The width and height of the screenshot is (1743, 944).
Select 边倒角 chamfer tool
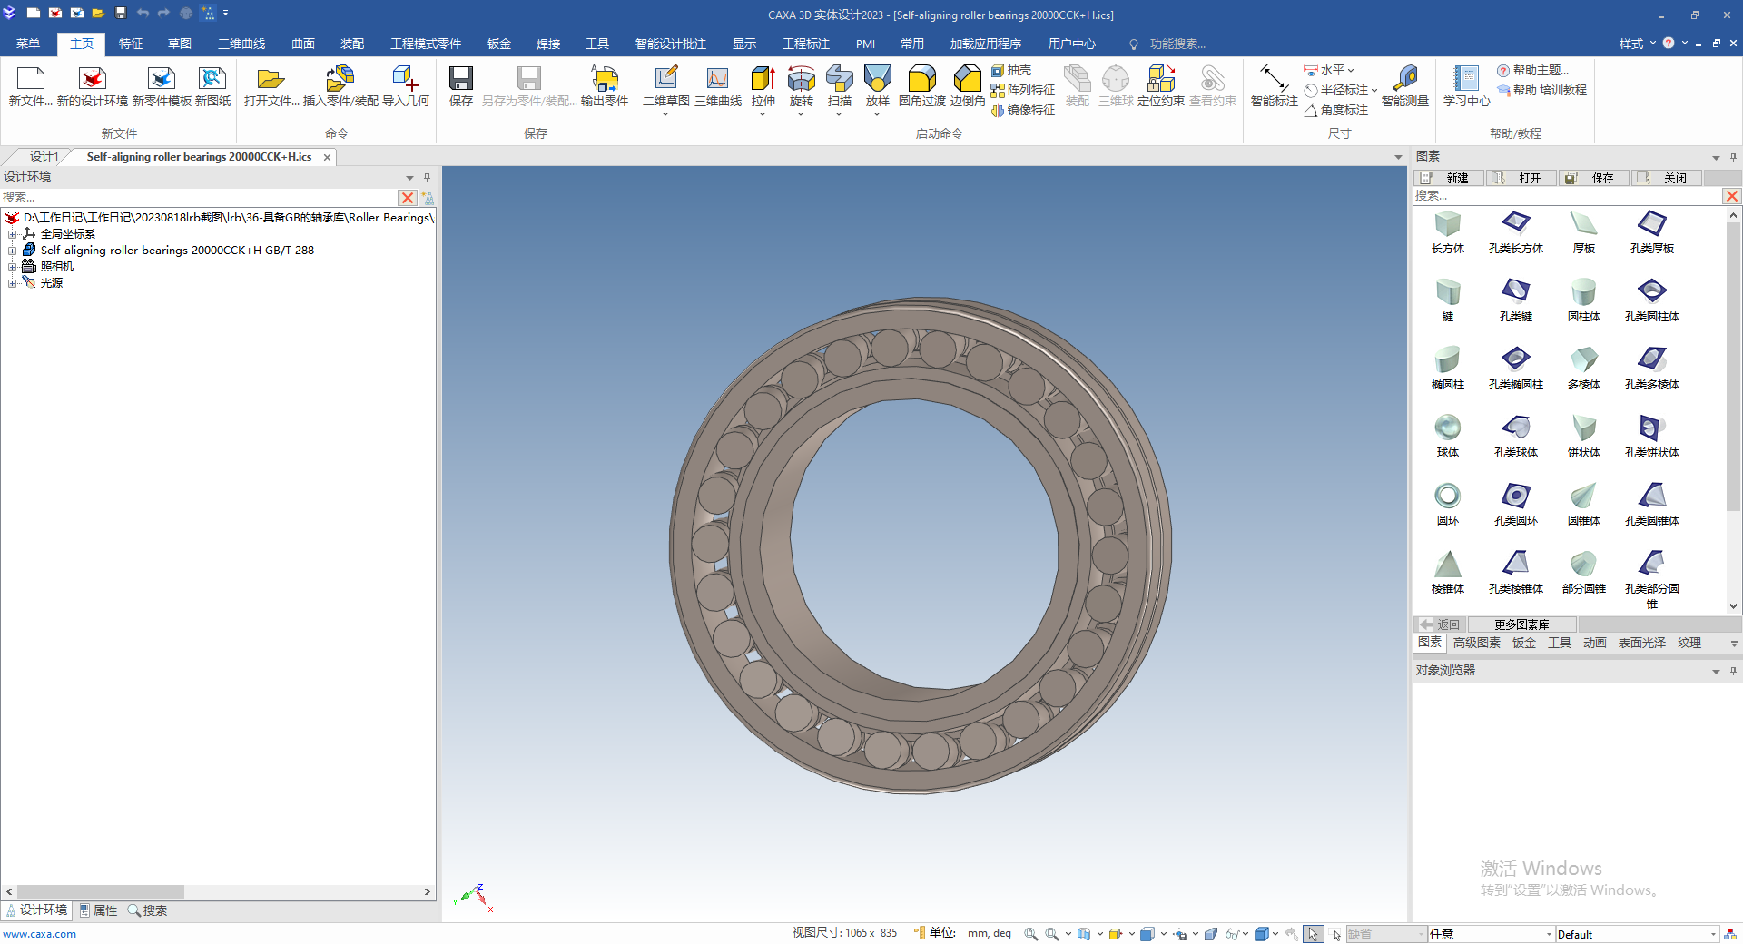pos(968,86)
